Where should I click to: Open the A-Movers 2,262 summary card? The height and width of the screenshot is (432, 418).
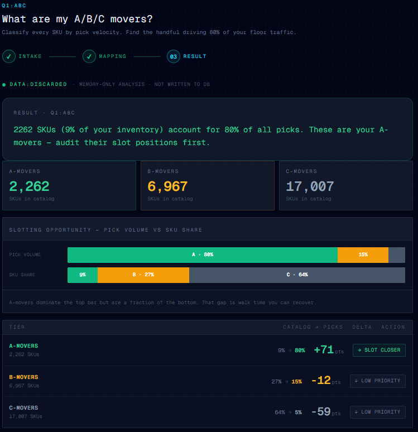(x=69, y=185)
